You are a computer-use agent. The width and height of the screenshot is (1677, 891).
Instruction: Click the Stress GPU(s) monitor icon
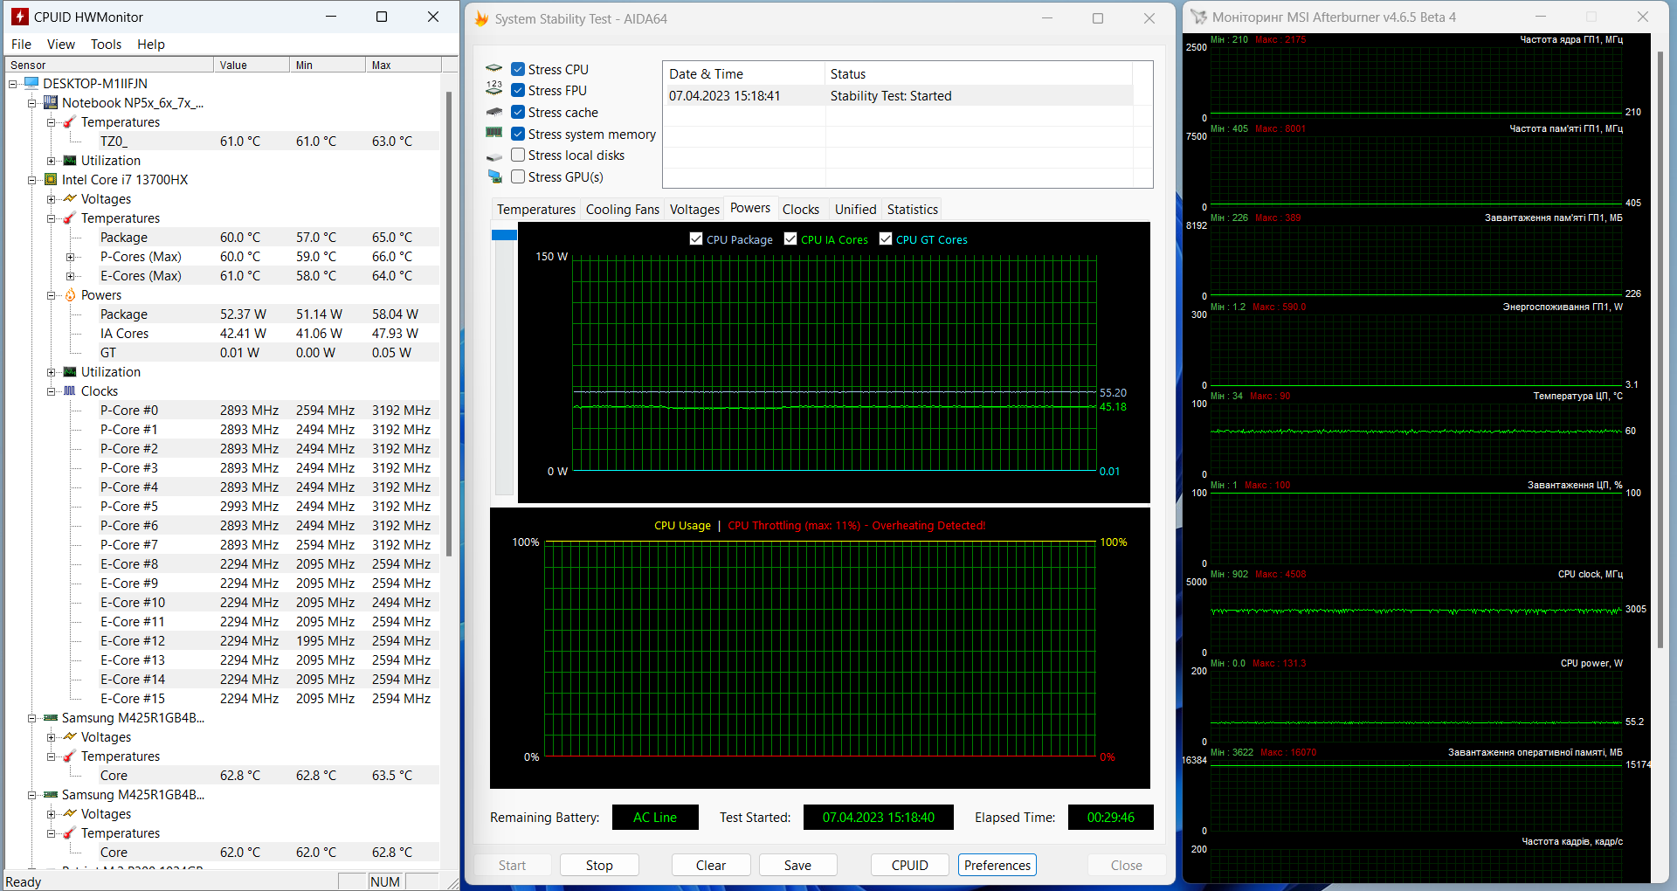(494, 176)
